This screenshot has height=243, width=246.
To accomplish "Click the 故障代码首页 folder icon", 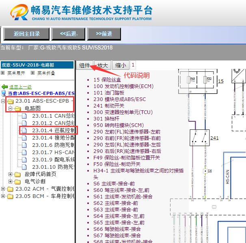I will 18,174.
